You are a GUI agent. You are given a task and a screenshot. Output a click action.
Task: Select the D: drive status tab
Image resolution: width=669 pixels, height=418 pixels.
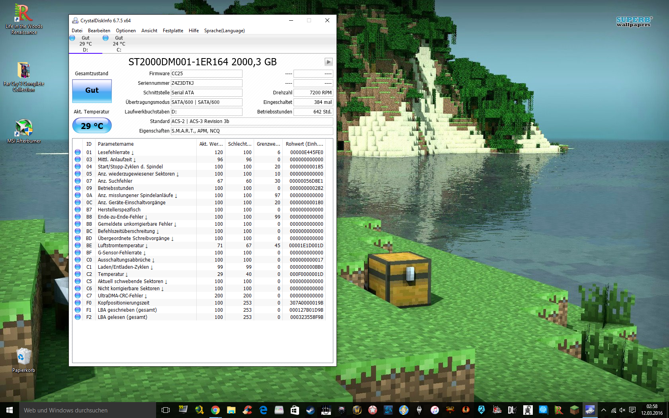tap(85, 44)
